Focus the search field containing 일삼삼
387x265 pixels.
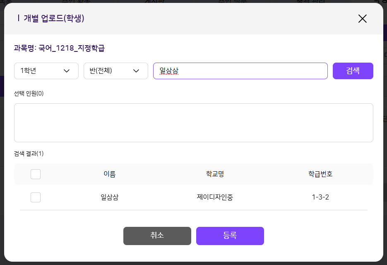[240, 71]
